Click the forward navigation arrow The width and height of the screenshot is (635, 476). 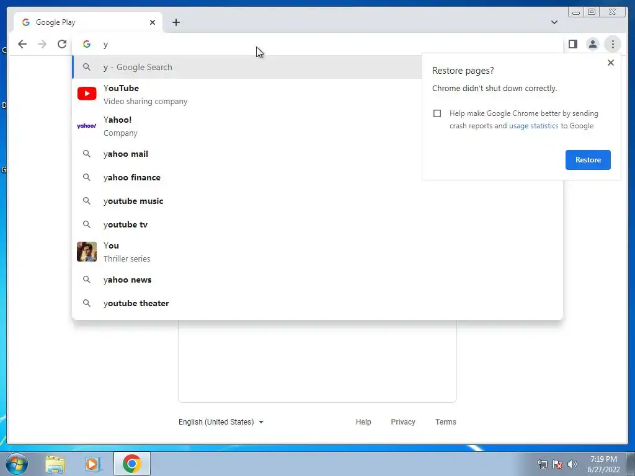coord(42,44)
